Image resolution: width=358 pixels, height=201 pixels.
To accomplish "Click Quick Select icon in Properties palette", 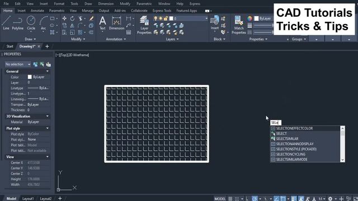I will point(49,65).
